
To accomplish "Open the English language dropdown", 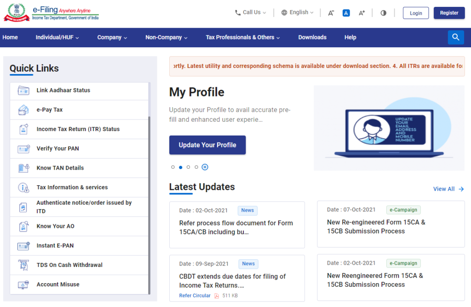I will [x=297, y=12].
